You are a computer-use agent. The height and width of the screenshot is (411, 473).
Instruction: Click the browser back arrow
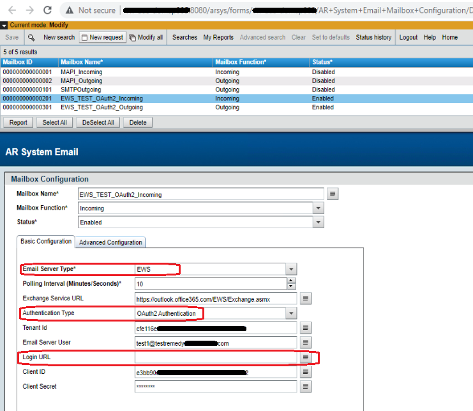10,10
